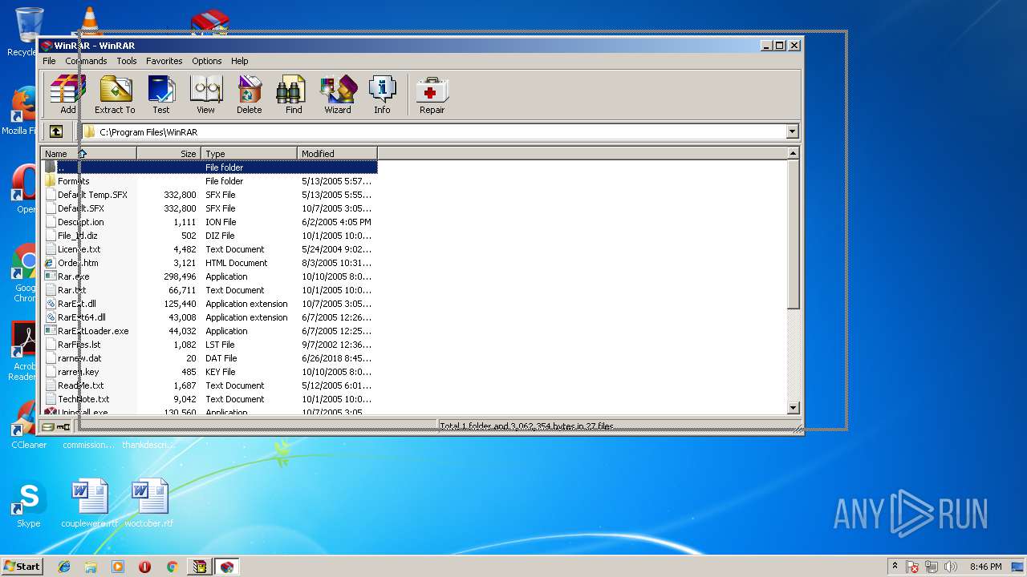Open the View toolbar icon
1027x577 pixels.
tap(206, 95)
